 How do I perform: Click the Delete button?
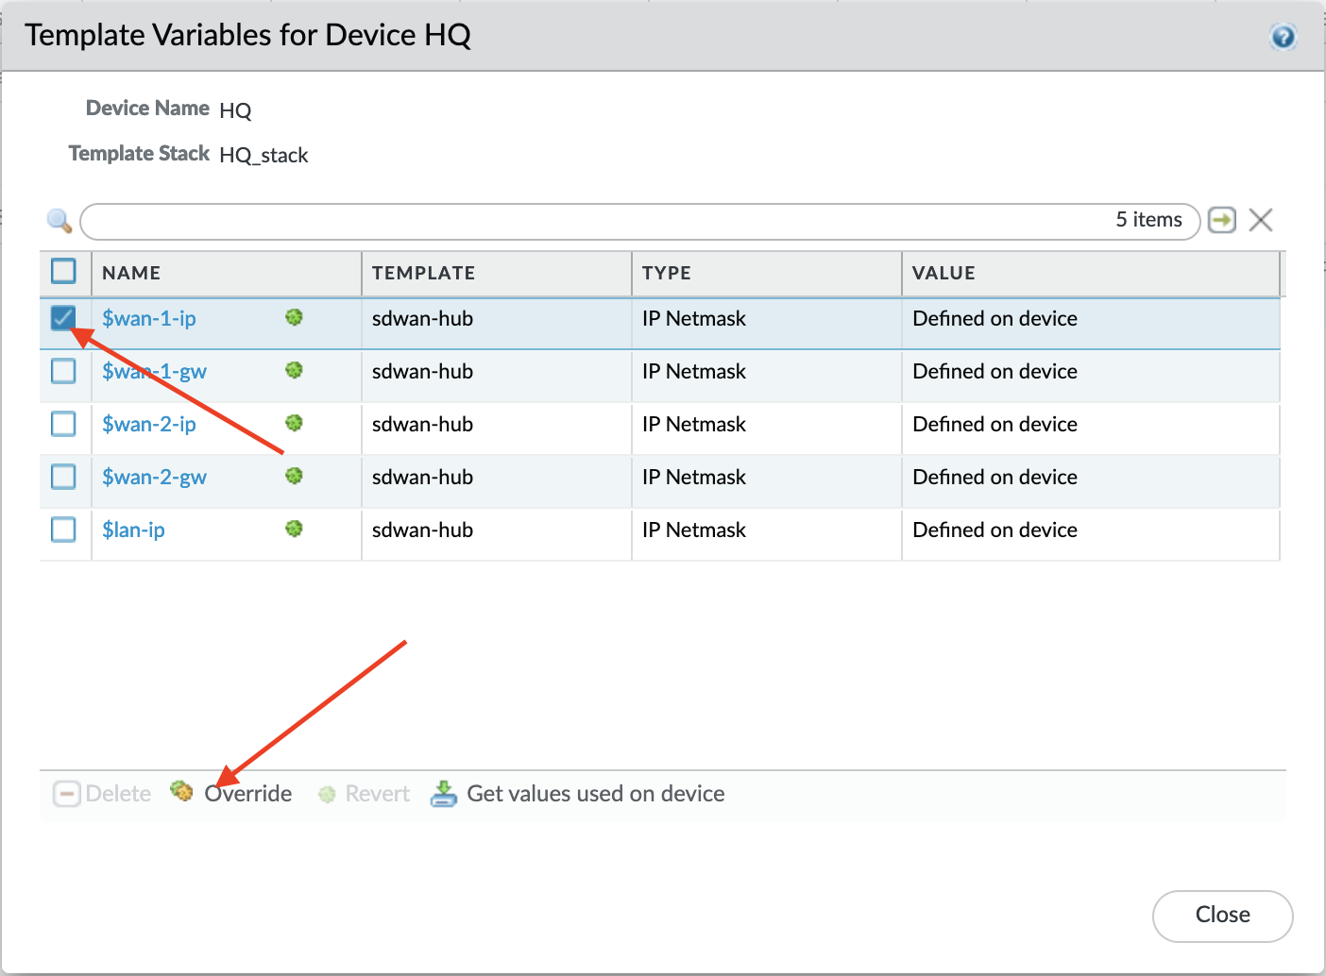point(102,794)
